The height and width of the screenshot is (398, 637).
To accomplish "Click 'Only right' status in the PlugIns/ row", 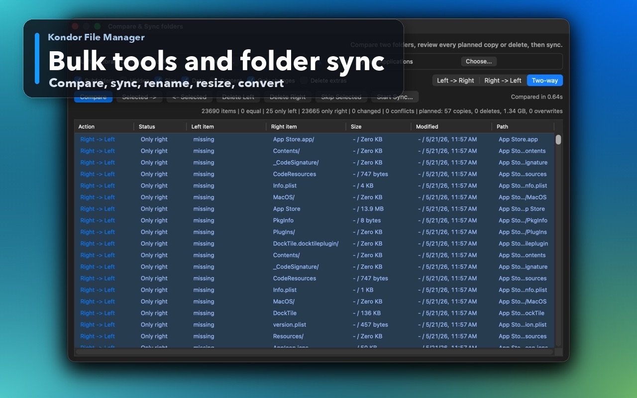I will coord(154,232).
